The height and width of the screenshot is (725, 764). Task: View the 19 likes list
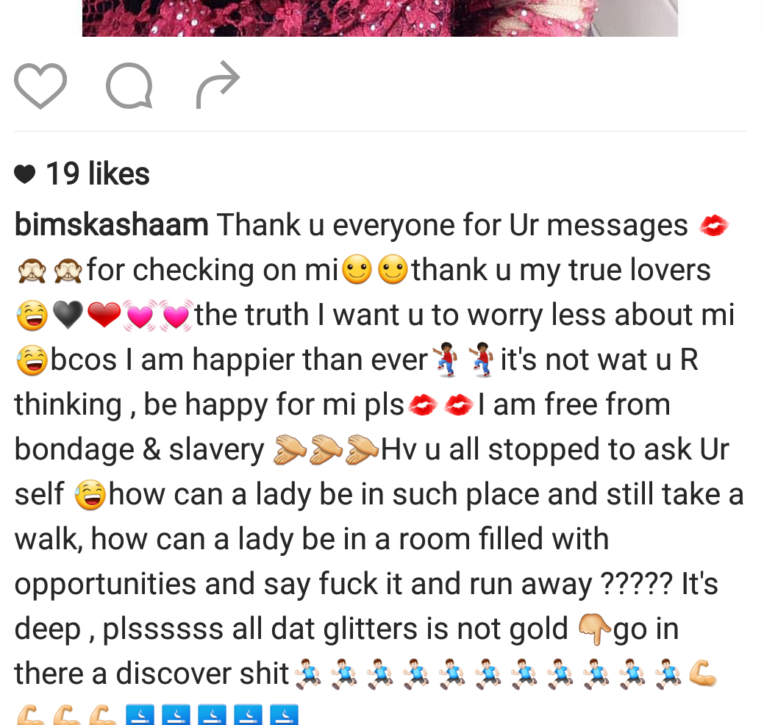click(x=98, y=174)
